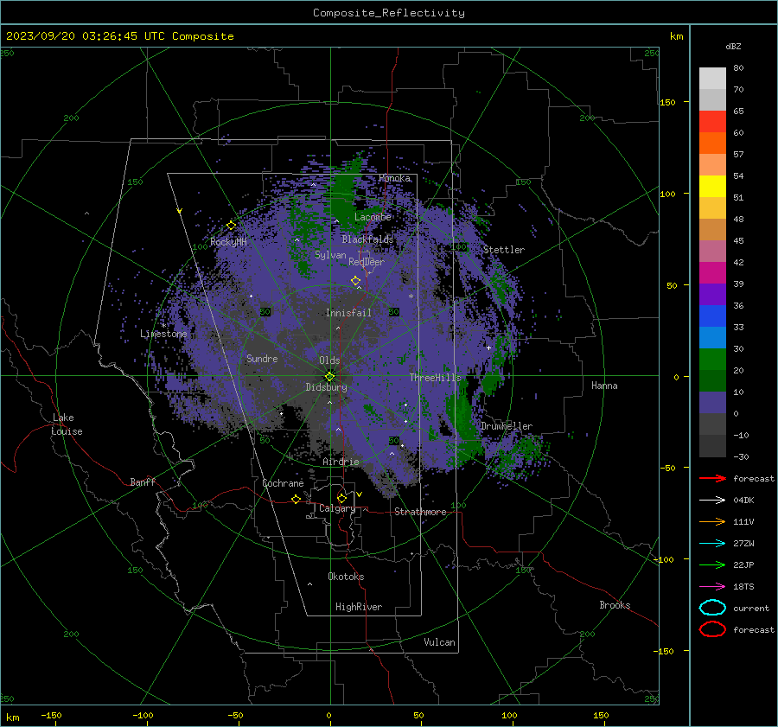Click the Lacombe city label
The height and width of the screenshot is (727, 778).
373,217
